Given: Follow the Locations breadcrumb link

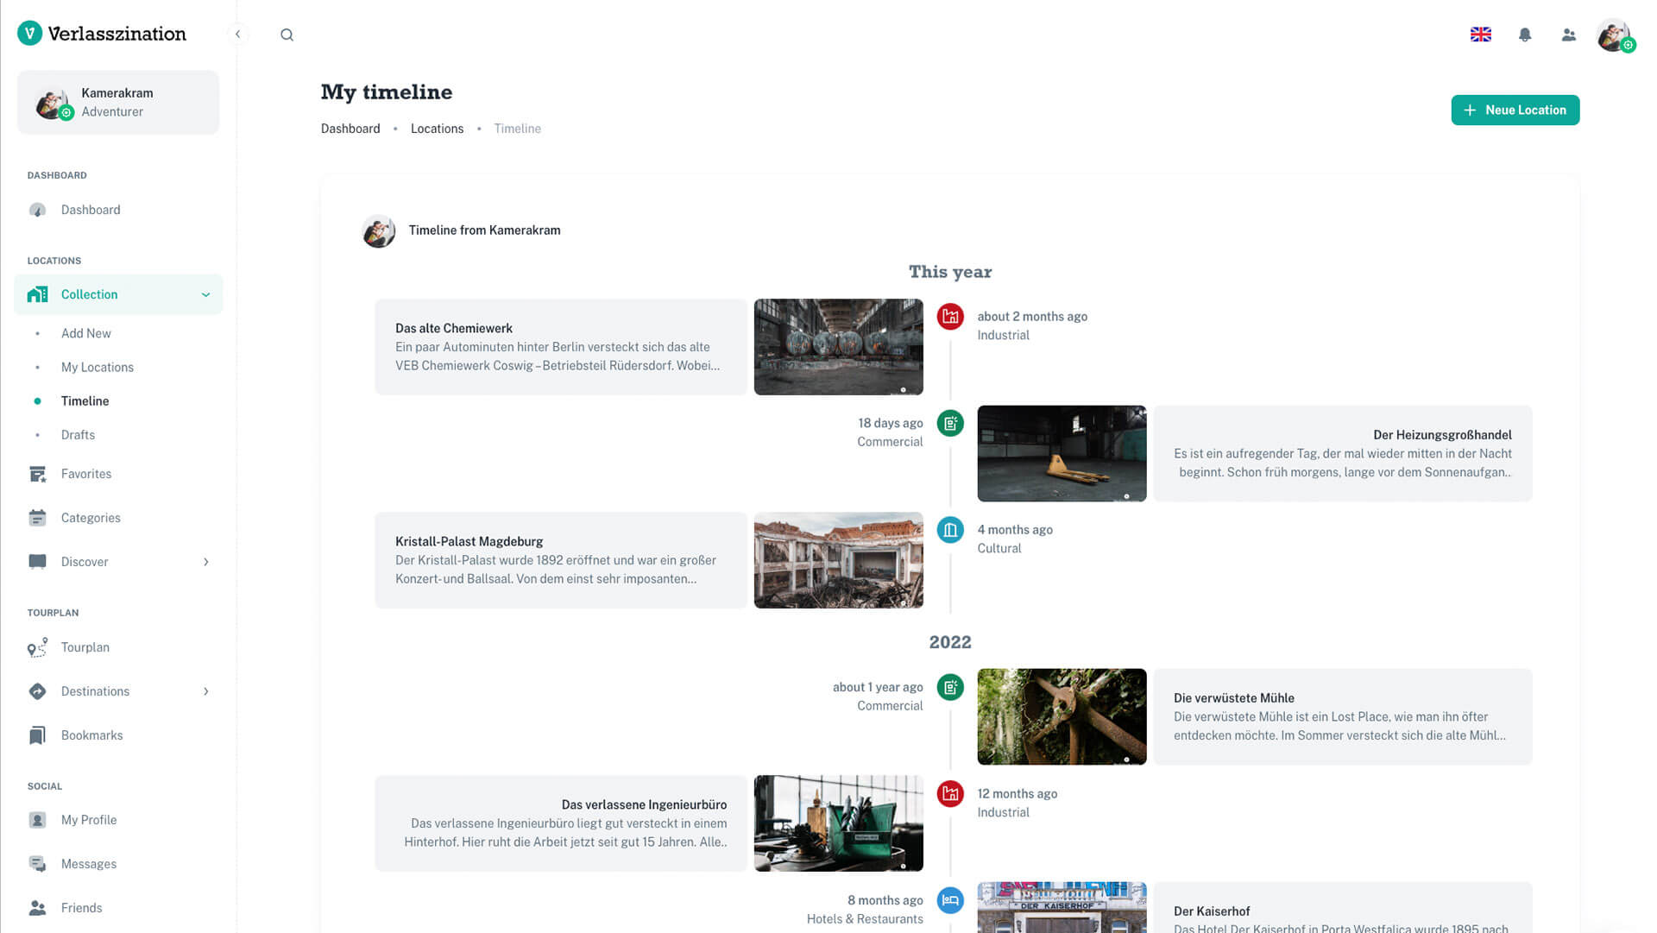Looking at the screenshot, I should coord(437,129).
